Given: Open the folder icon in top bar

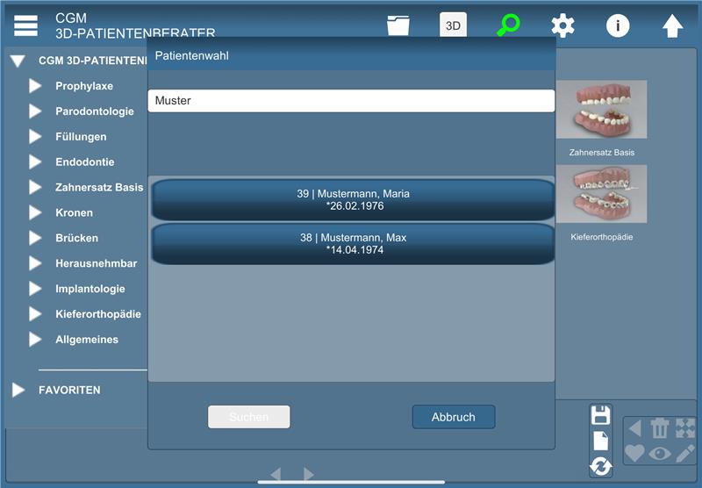Looking at the screenshot, I should point(398,25).
